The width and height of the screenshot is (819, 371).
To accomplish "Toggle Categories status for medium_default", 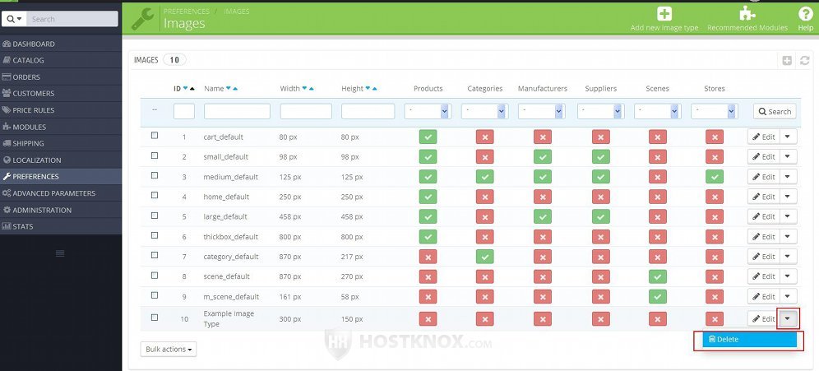I will point(484,177).
